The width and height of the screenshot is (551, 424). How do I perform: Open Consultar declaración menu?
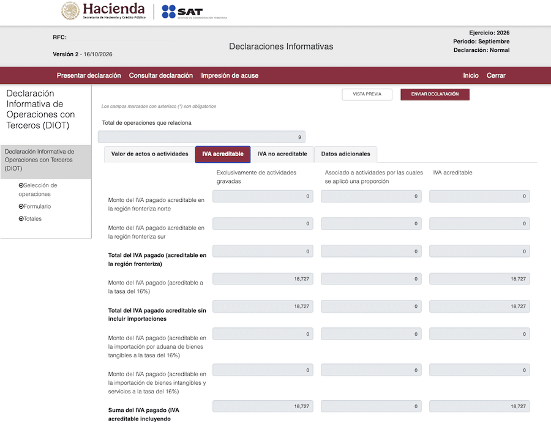coord(161,75)
